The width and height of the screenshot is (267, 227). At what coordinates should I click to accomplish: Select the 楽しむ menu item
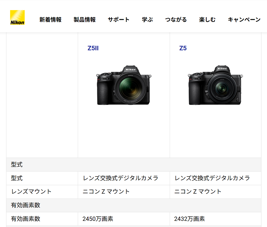pos(207,19)
